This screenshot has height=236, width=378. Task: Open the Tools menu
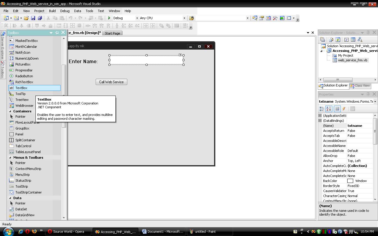coord(89,11)
